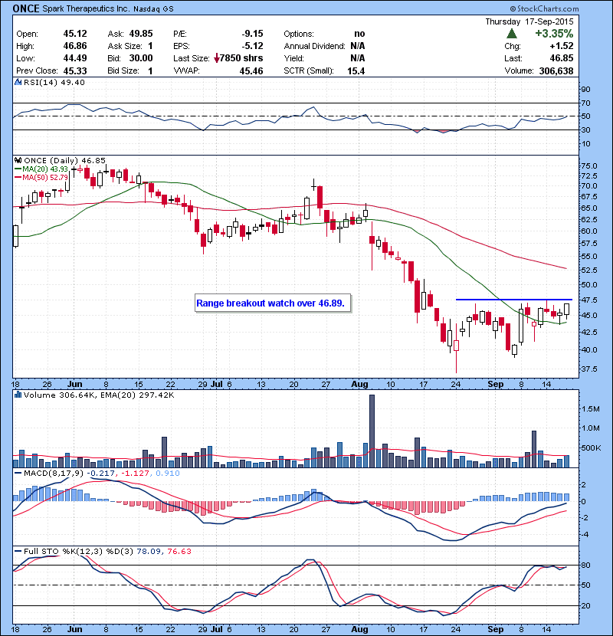Screen dimensions: 613x636
Task: Click the Open value 45.12
Action: 75,34
